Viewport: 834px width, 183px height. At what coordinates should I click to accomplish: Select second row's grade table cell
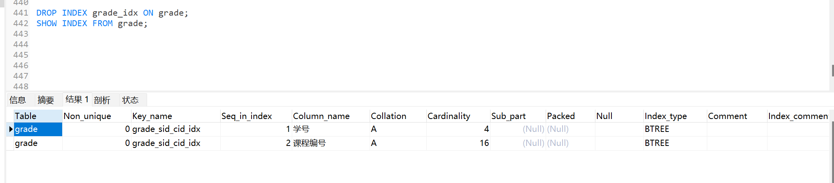coord(26,143)
